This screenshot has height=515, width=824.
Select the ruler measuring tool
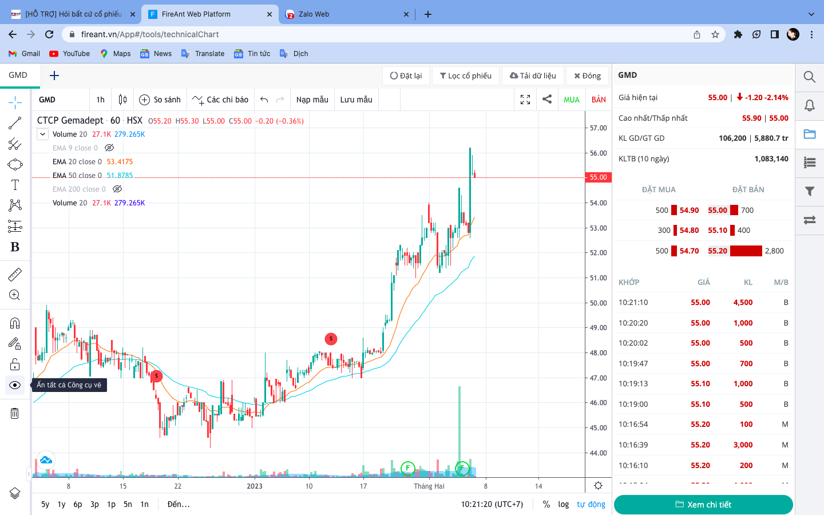(15, 275)
